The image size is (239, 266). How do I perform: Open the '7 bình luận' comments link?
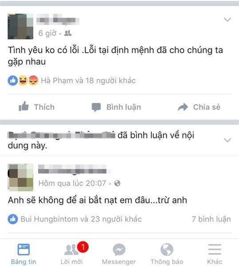tap(211, 219)
